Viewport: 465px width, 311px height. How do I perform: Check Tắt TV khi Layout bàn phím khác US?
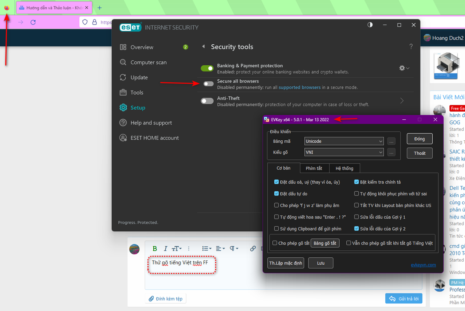[356, 205]
